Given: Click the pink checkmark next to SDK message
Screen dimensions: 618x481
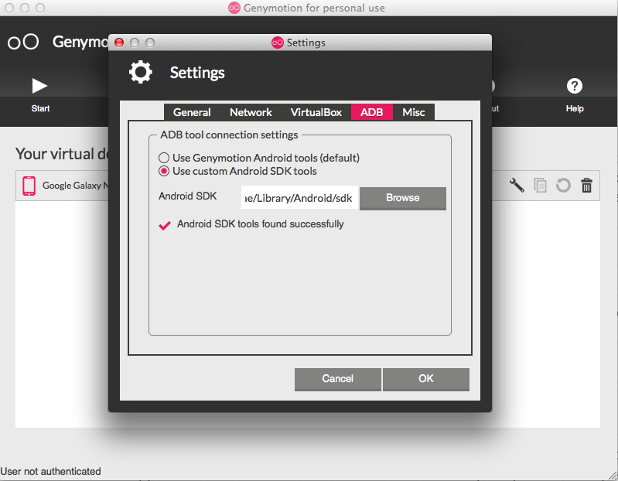Looking at the screenshot, I should 165,225.
